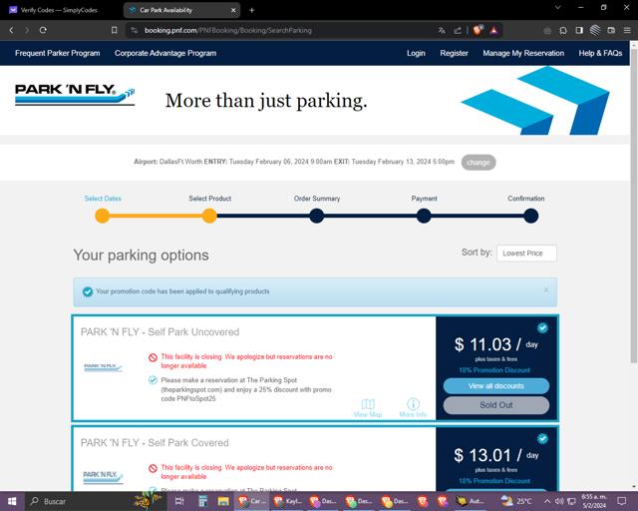Open the Brave Shields lion icon
Image resolution: width=638 pixels, height=511 pixels.
click(x=478, y=30)
